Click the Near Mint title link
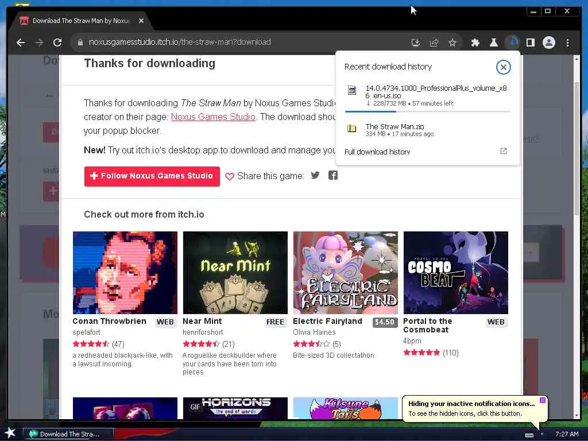Viewport: 588px width, 441px height. (x=202, y=321)
